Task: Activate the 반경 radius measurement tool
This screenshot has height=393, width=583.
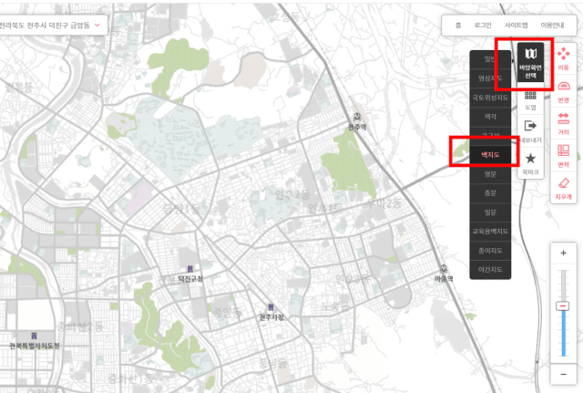Action: pyautogui.click(x=563, y=92)
